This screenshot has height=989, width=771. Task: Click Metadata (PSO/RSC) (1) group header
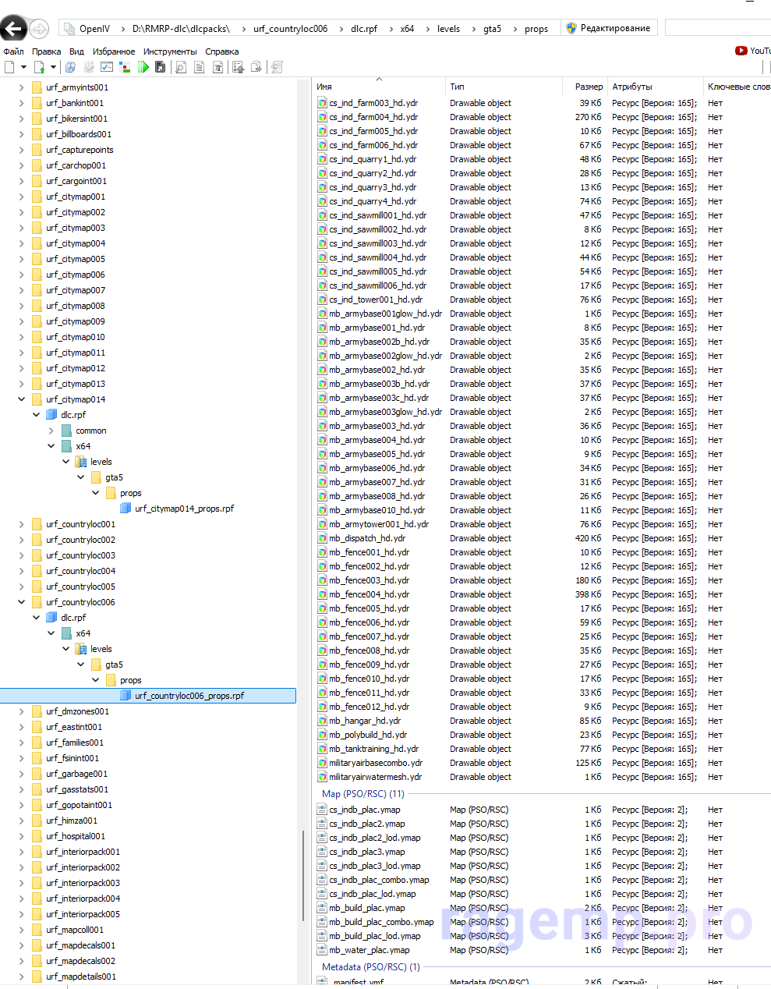[x=371, y=967]
